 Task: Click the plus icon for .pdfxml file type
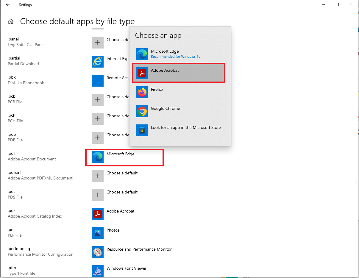(98, 176)
